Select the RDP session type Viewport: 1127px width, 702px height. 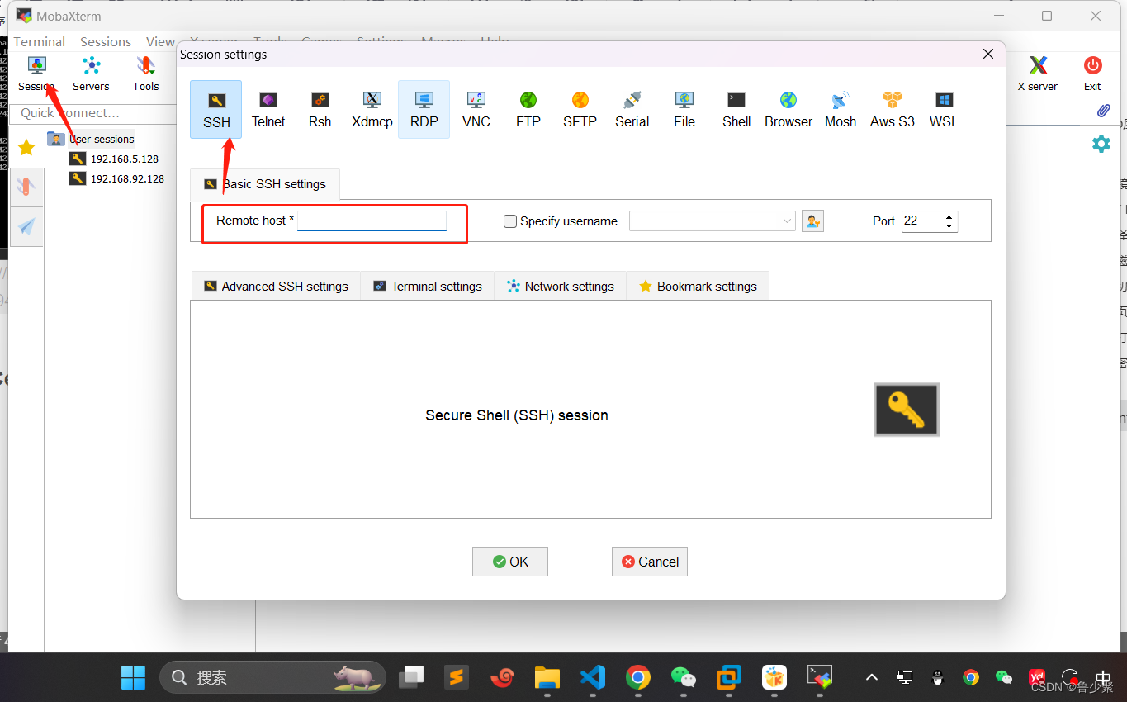(x=424, y=109)
